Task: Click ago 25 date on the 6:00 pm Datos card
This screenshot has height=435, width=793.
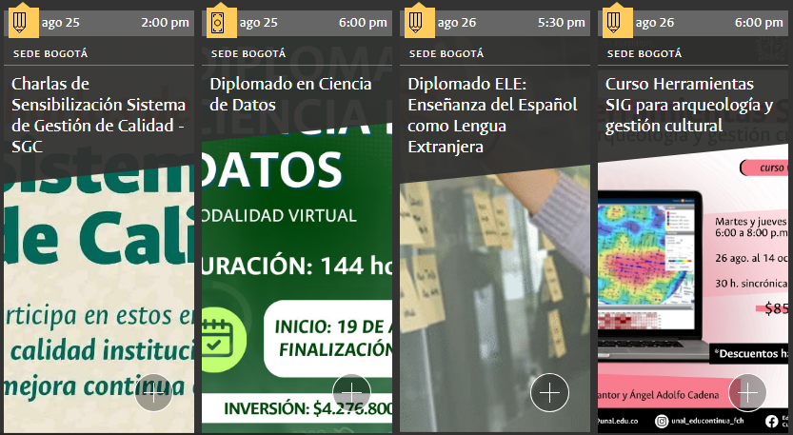Action: tap(258, 23)
